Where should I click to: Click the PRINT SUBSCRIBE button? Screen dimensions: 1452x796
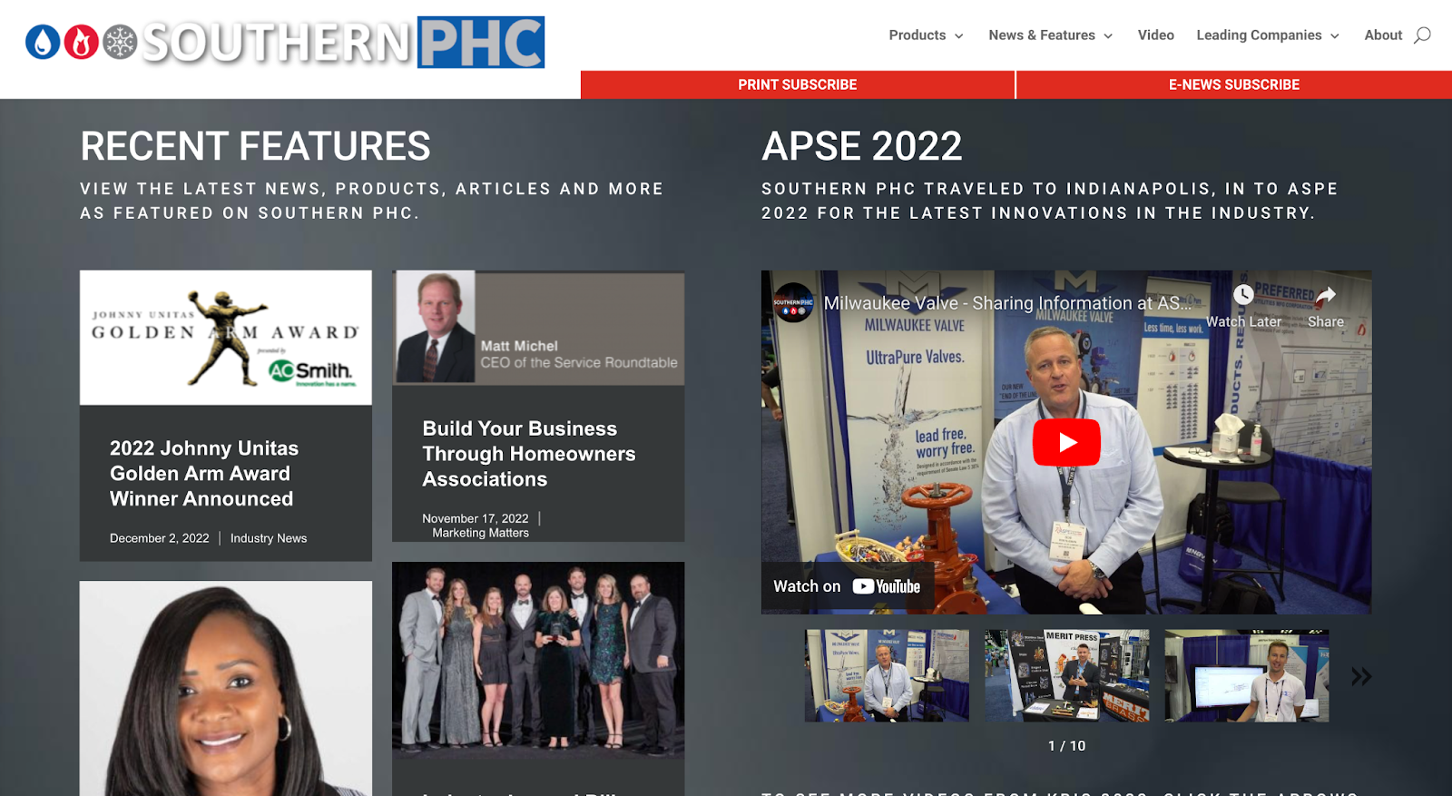[798, 84]
